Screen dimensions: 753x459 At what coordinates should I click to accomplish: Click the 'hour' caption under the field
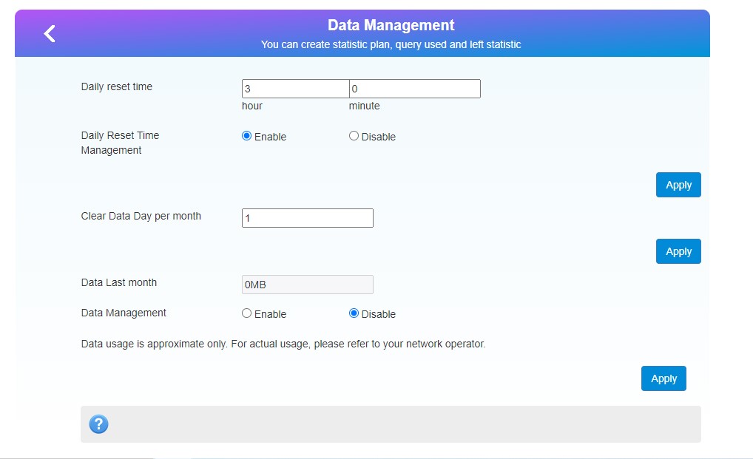[252, 106]
